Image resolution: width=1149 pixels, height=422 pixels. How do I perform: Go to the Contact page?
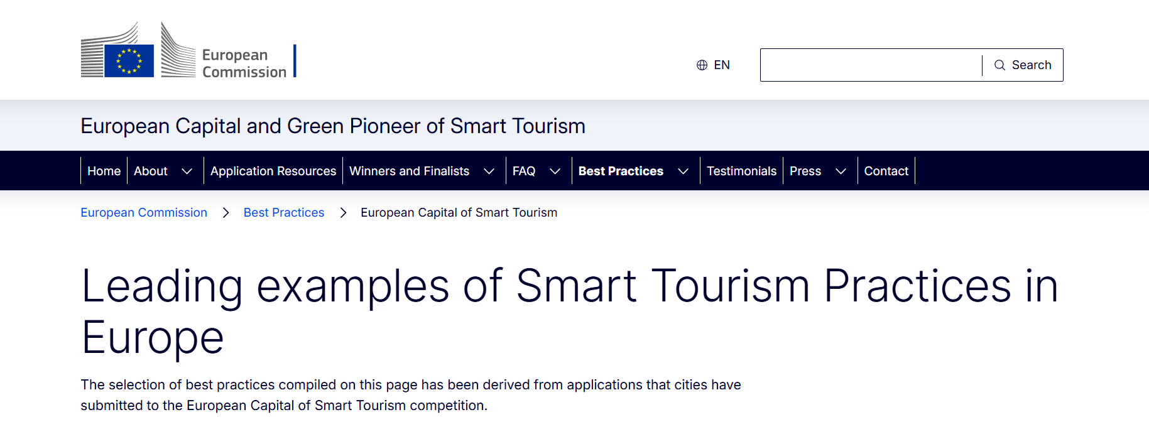(x=886, y=171)
